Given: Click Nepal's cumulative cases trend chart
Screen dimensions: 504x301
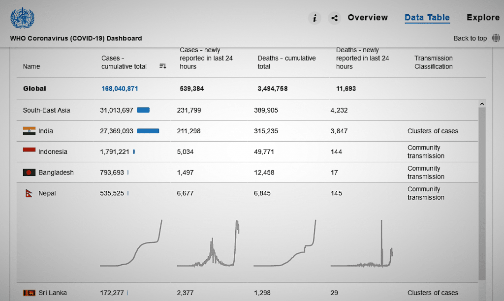Looking at the screenshot, I should click(131, 244).
